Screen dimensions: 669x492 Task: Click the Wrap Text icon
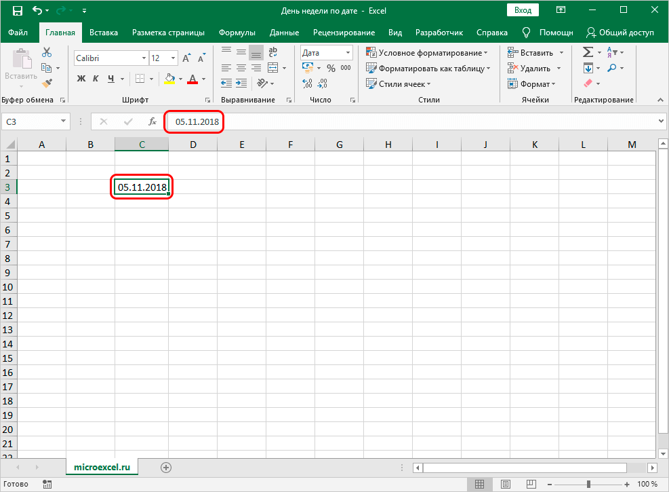coord(273,52)
